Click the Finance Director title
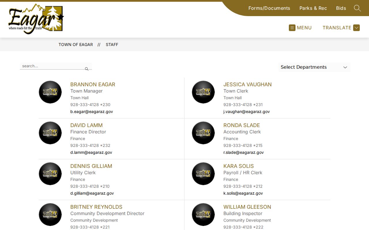The image size is (369, 230). pyautogui.click(x=88, y=132)
